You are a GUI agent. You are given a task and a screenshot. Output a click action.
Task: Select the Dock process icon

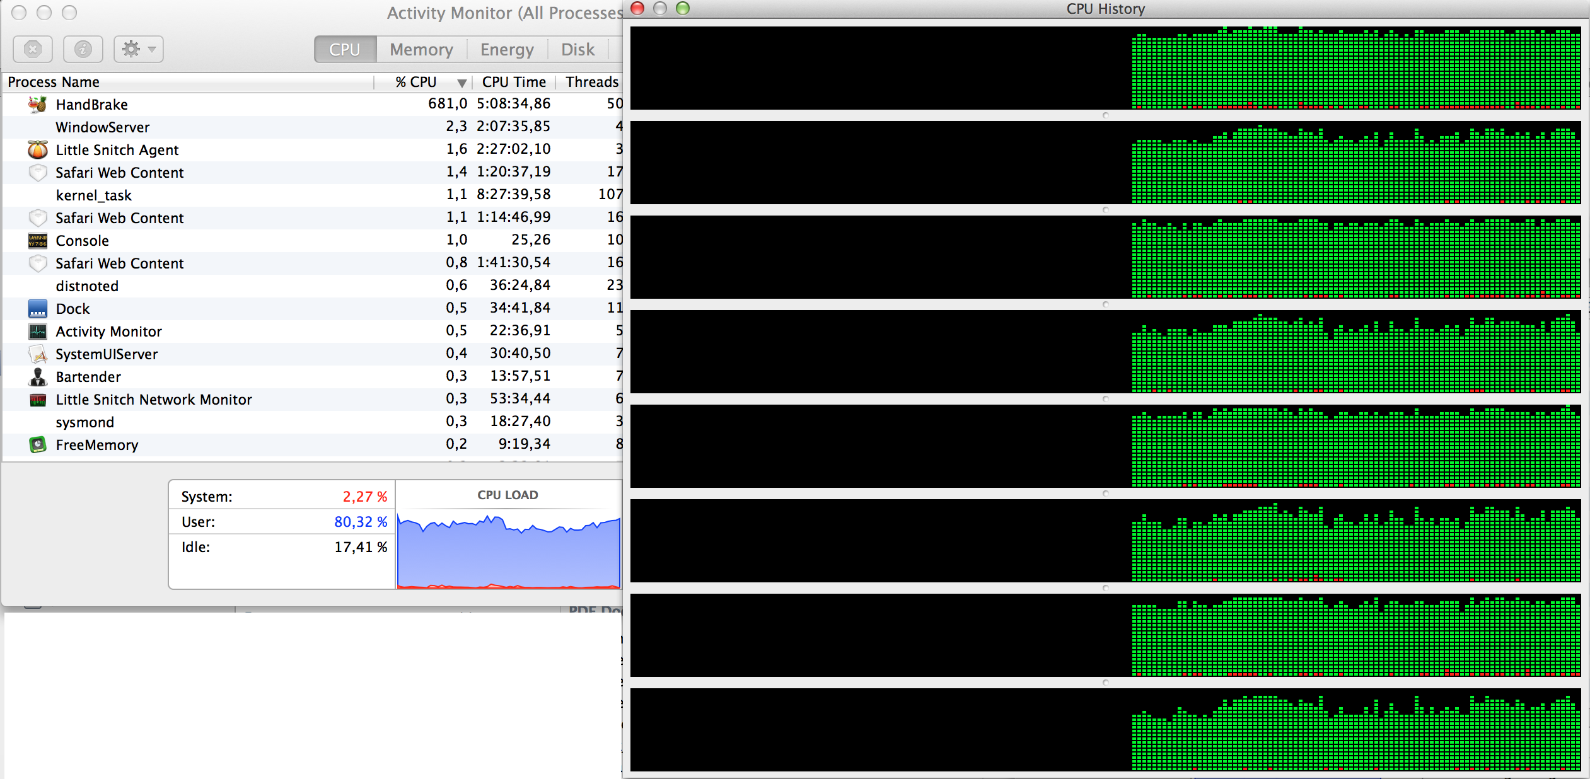point(38,308)
